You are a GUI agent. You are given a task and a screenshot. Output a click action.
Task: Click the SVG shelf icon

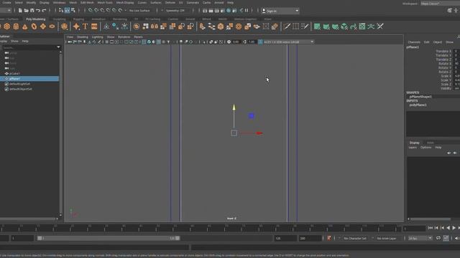point(94,27)
